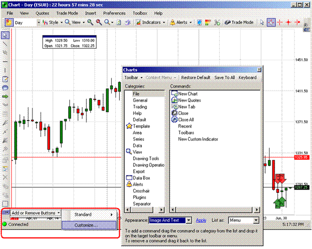
Task: Click the first red crosshair icon
Action: coord(280,22)
